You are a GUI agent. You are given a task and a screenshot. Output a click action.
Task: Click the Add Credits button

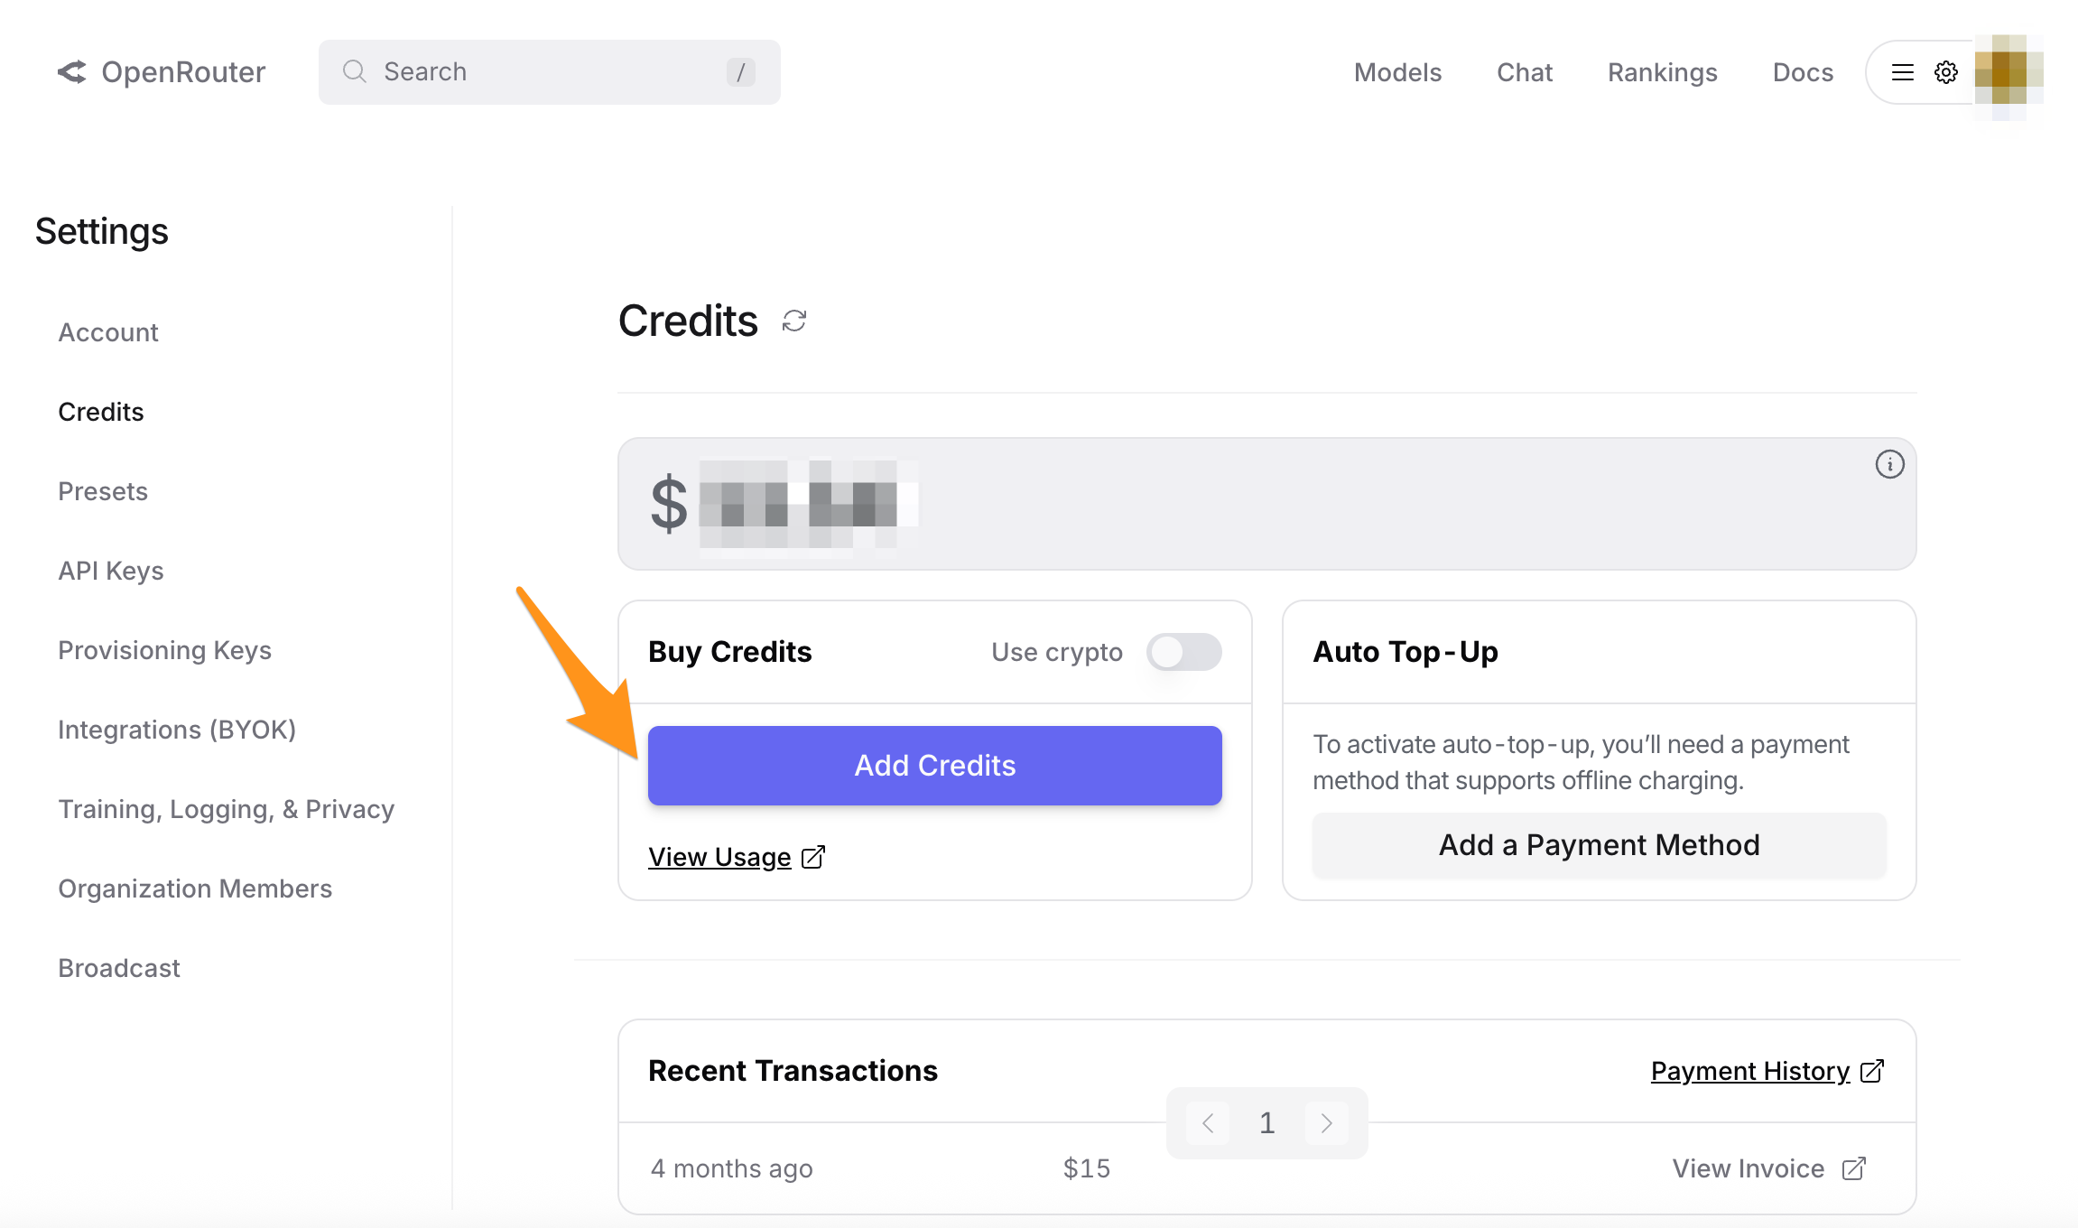(x=935, y=766)
